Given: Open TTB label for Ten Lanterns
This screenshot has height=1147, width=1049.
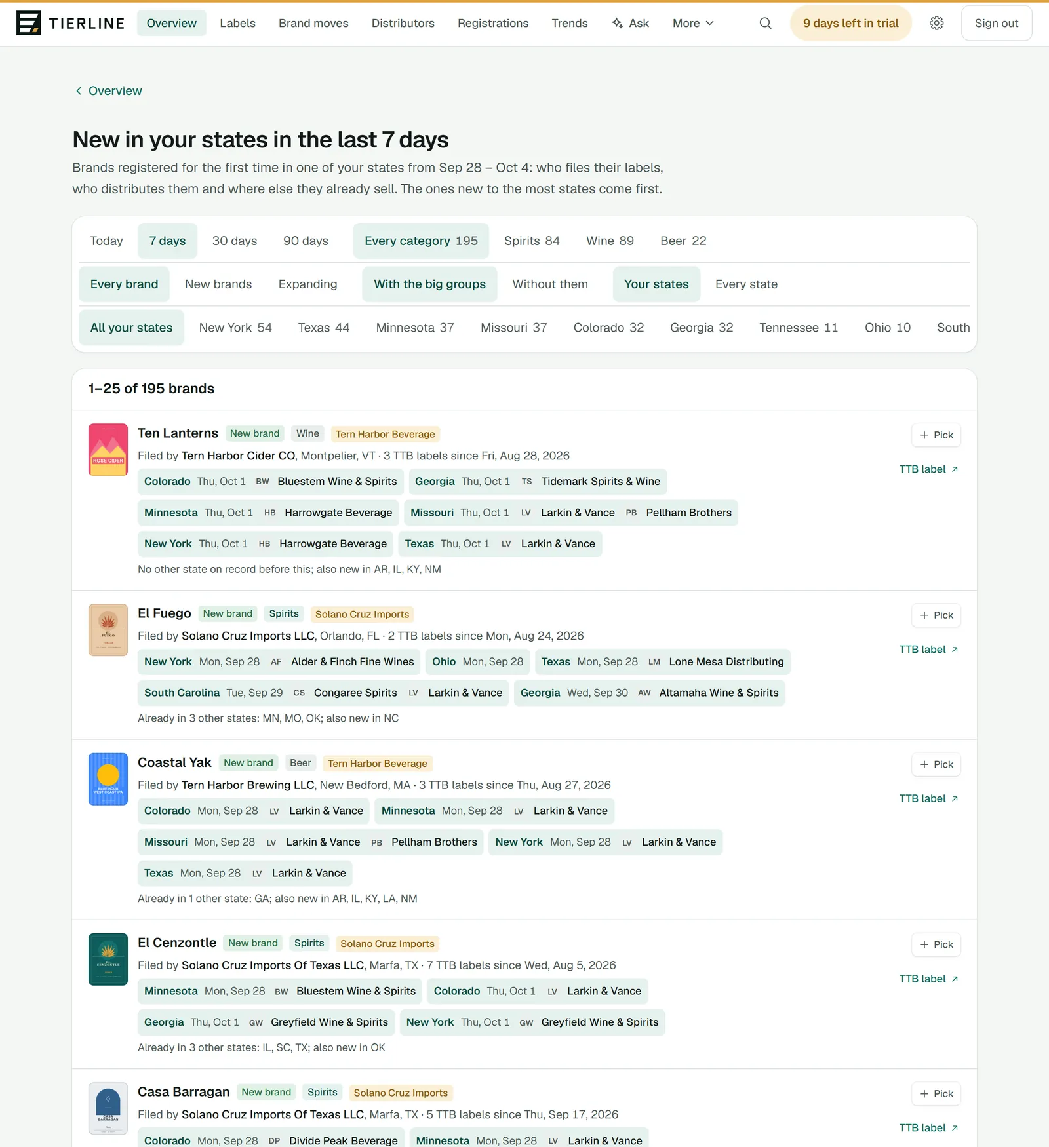Looking at the screenshot, I should 929,469.
